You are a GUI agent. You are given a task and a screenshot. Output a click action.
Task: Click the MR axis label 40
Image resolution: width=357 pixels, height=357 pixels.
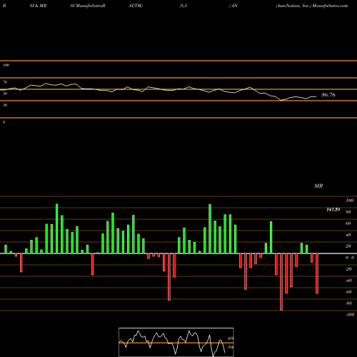348,235
